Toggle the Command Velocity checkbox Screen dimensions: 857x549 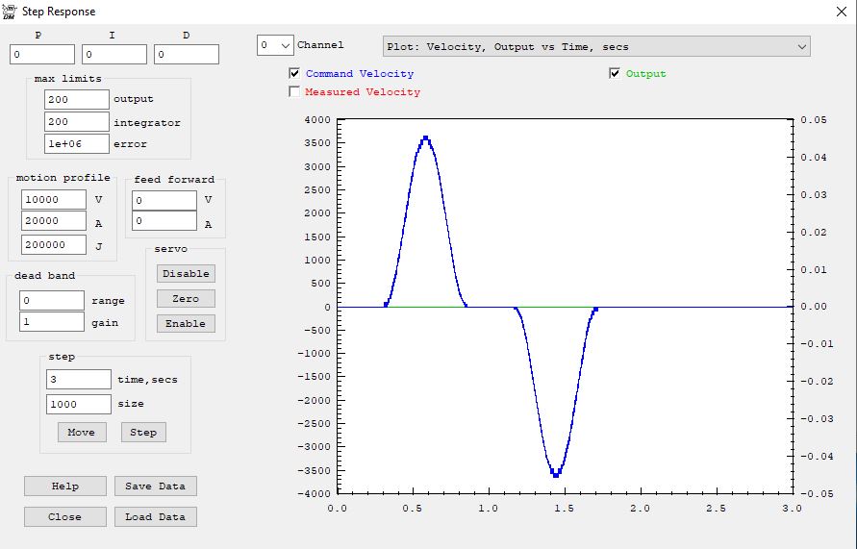(294, 74)
